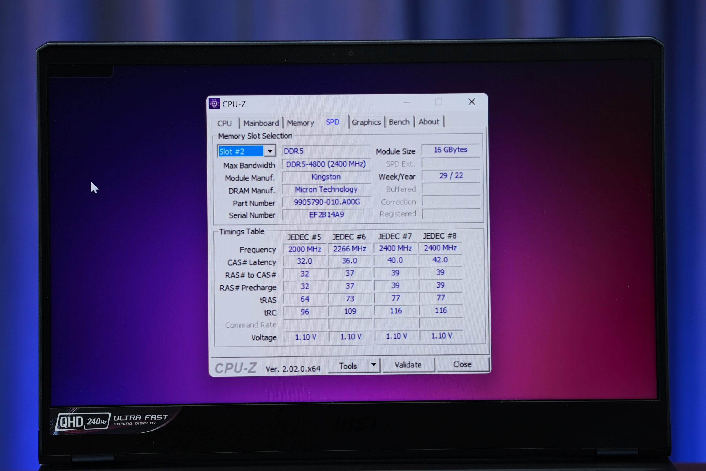Minimize the CPU-Z window
The image size is (706, 471).
(406, 102)
